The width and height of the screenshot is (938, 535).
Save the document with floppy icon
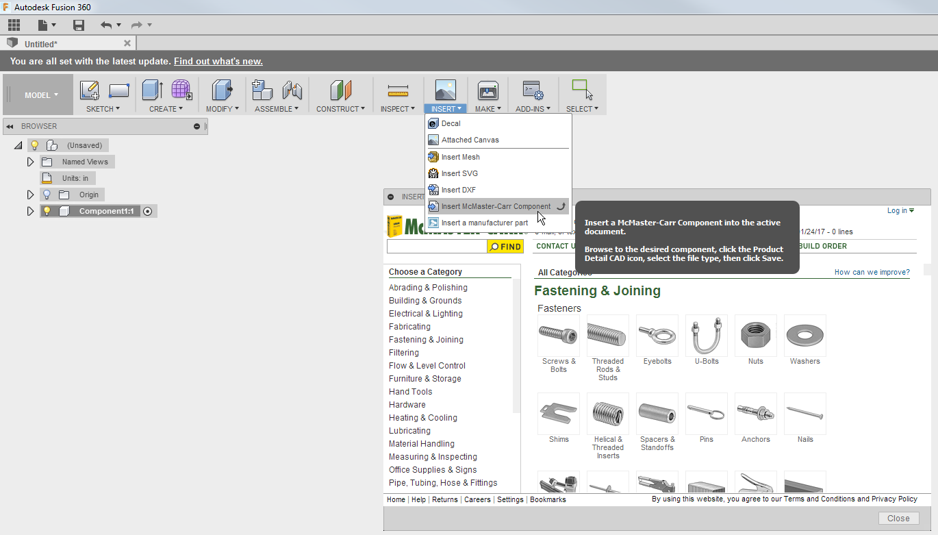pos(79,25)
